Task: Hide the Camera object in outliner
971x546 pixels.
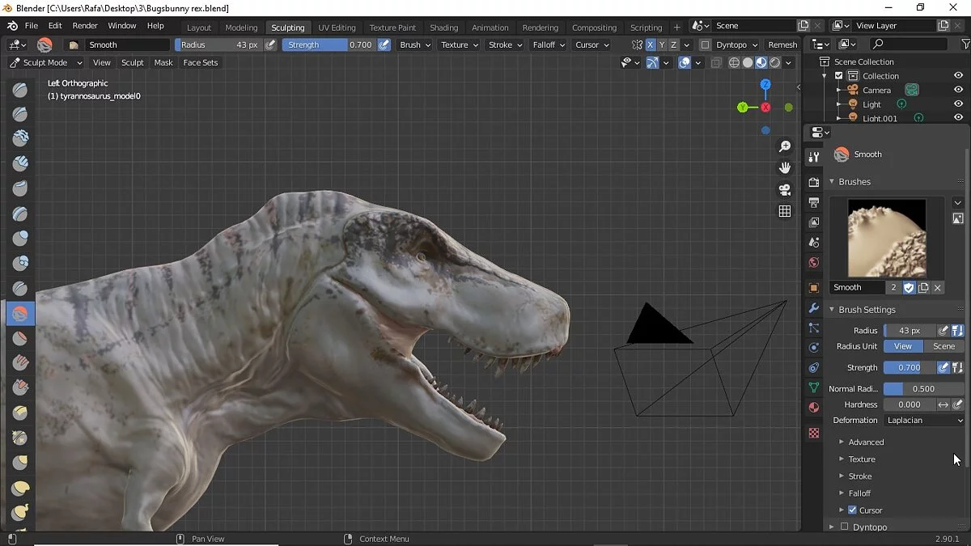Action: pos(958,90)
